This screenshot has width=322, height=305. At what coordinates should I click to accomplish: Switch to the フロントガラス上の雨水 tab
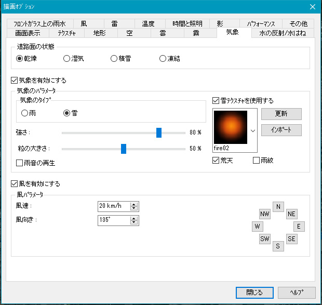click(x=40, y=23)
